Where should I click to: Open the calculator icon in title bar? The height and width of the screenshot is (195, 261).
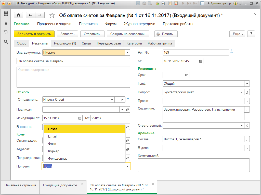(170, 3)
